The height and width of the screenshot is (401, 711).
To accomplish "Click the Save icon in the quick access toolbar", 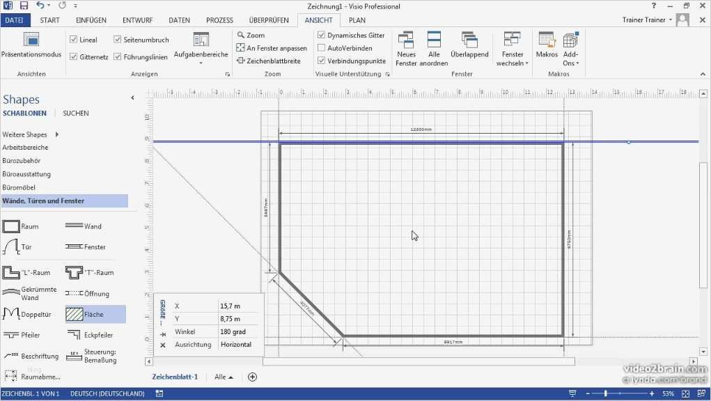I will pyautogui.click(x=24, y=6).
